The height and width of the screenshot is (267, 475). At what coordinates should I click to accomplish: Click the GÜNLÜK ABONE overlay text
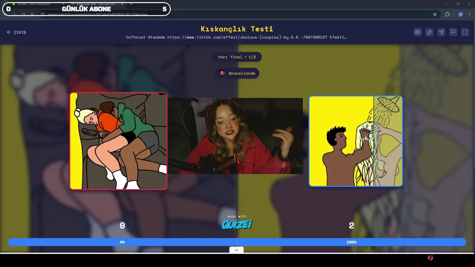pyautogui.click(x=86, y=9)
